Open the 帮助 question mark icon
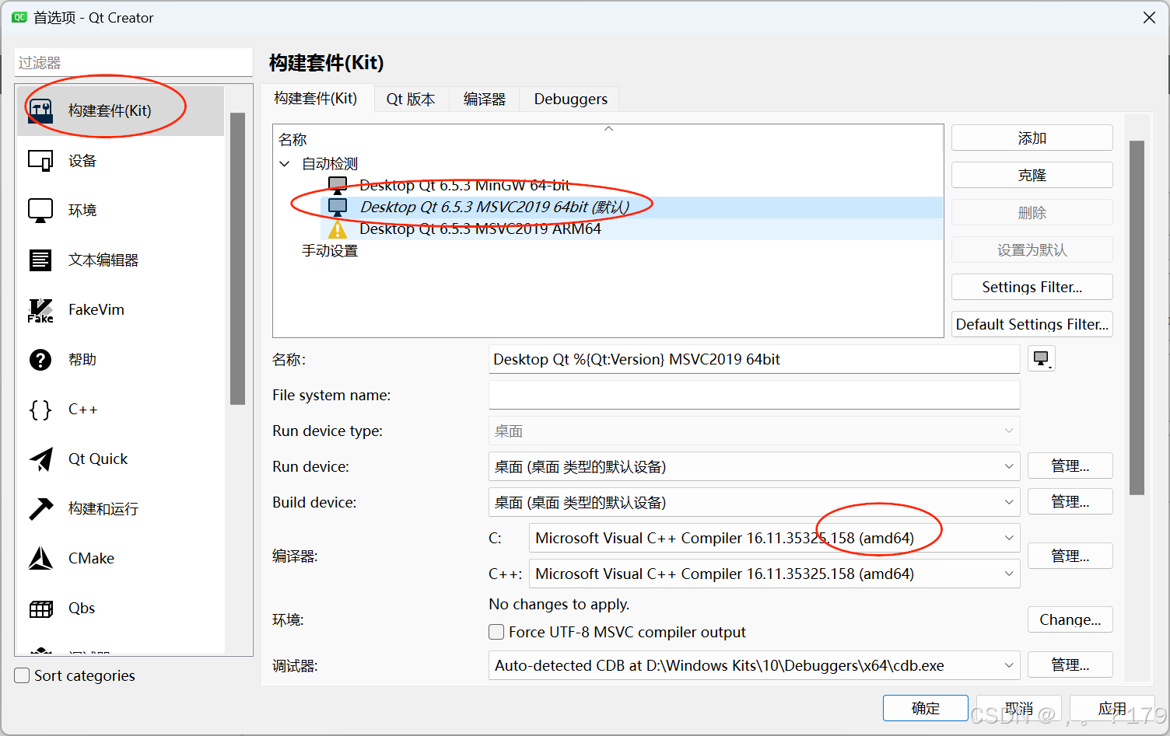The height and width of the screenshot is (736, 1170). (x=40, y=360)
